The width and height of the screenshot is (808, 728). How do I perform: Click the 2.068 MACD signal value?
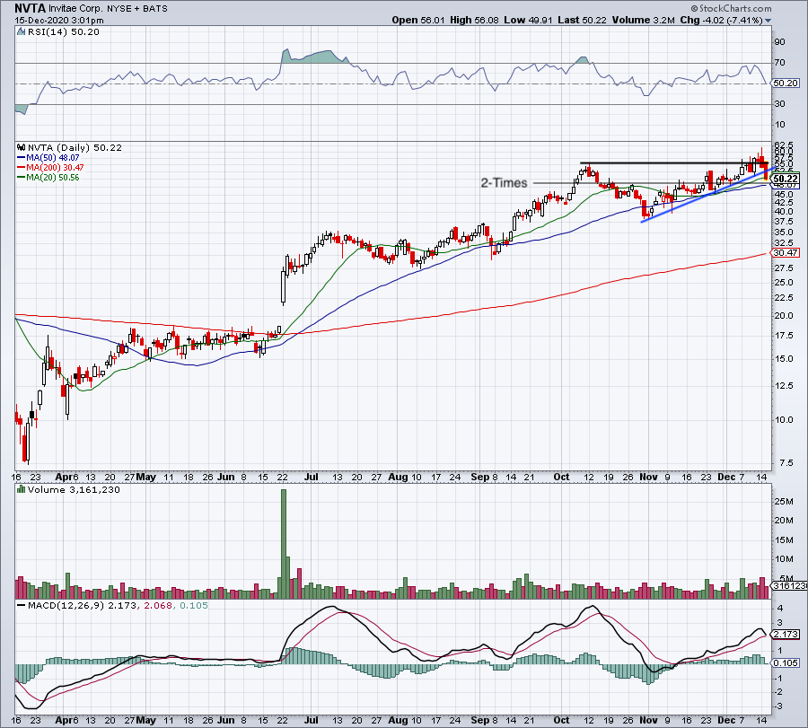pos(158,605)
